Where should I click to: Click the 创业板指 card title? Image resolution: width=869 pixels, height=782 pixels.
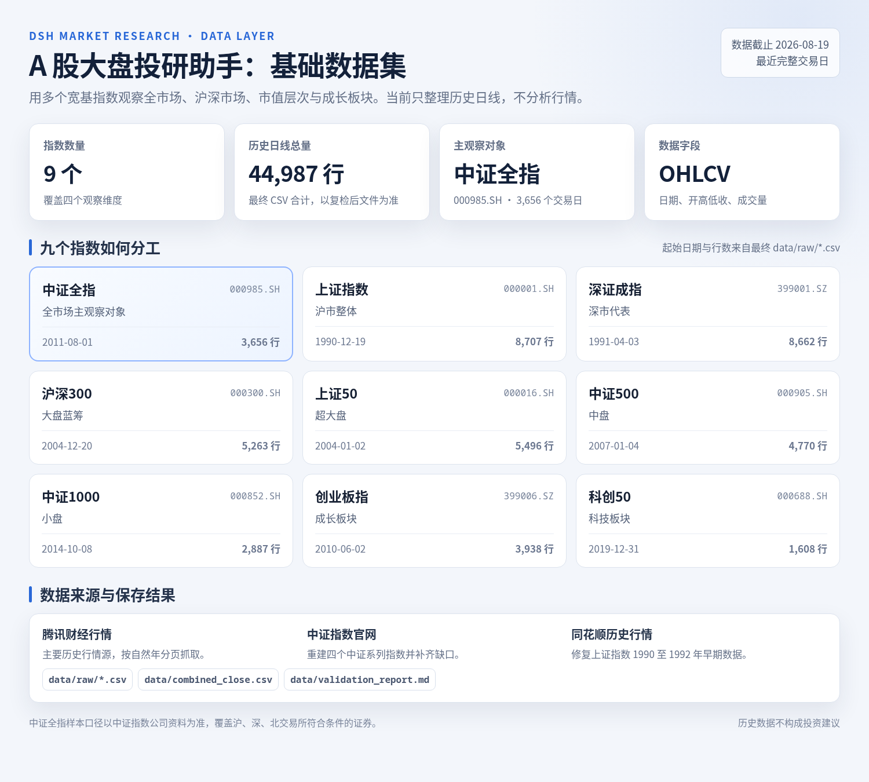click(x=342, y=497)
